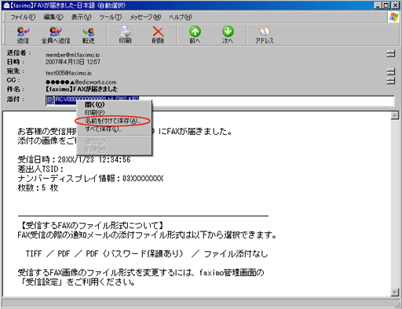Click the address card icon beside sender

[x=391, y=54]
